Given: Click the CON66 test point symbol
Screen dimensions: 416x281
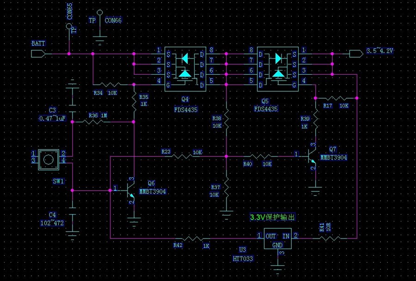Looking at the screenshot, I should [x=99, y=13].
